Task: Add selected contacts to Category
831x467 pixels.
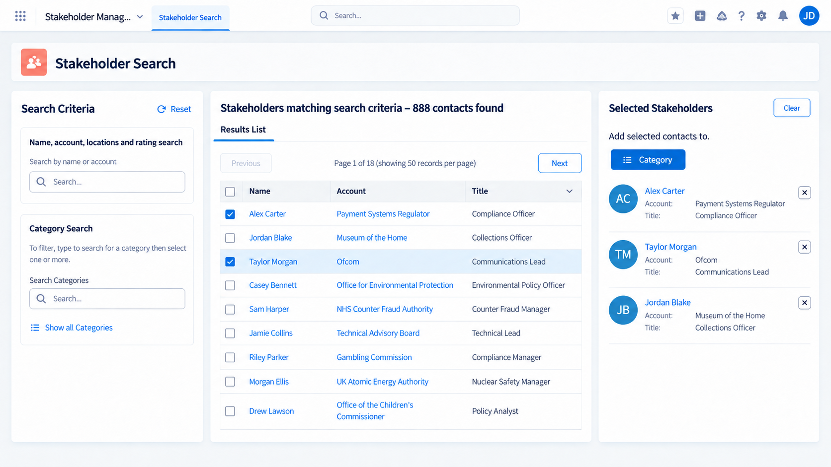Action: tap(648, 160)
